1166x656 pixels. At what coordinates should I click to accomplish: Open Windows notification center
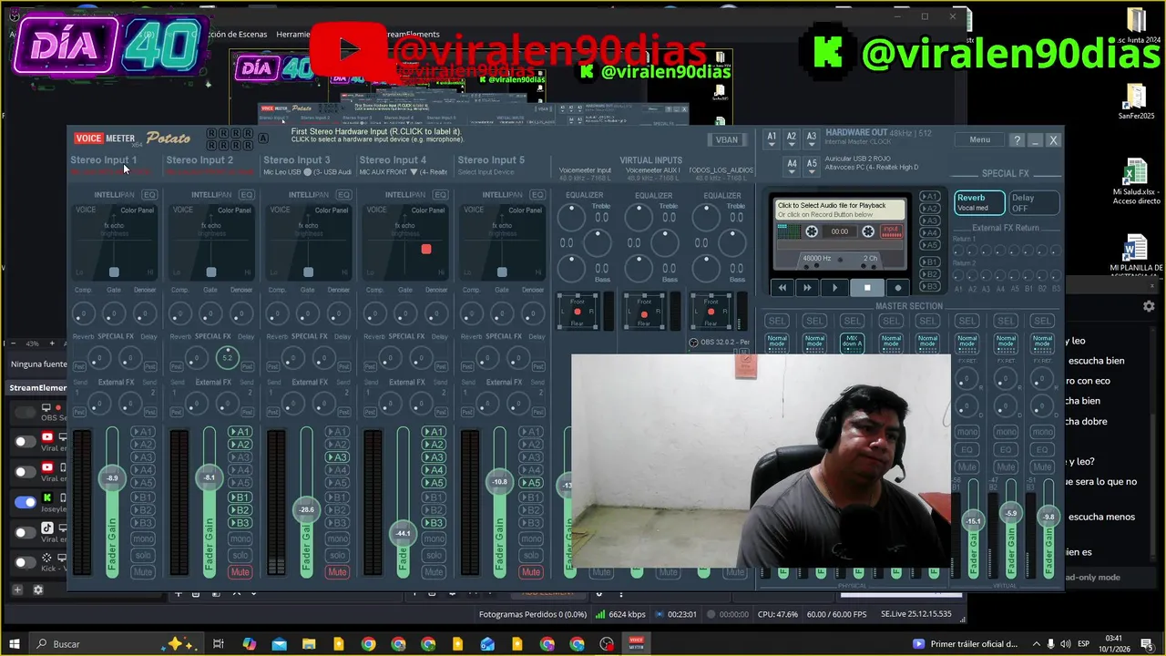[1146, 644]
